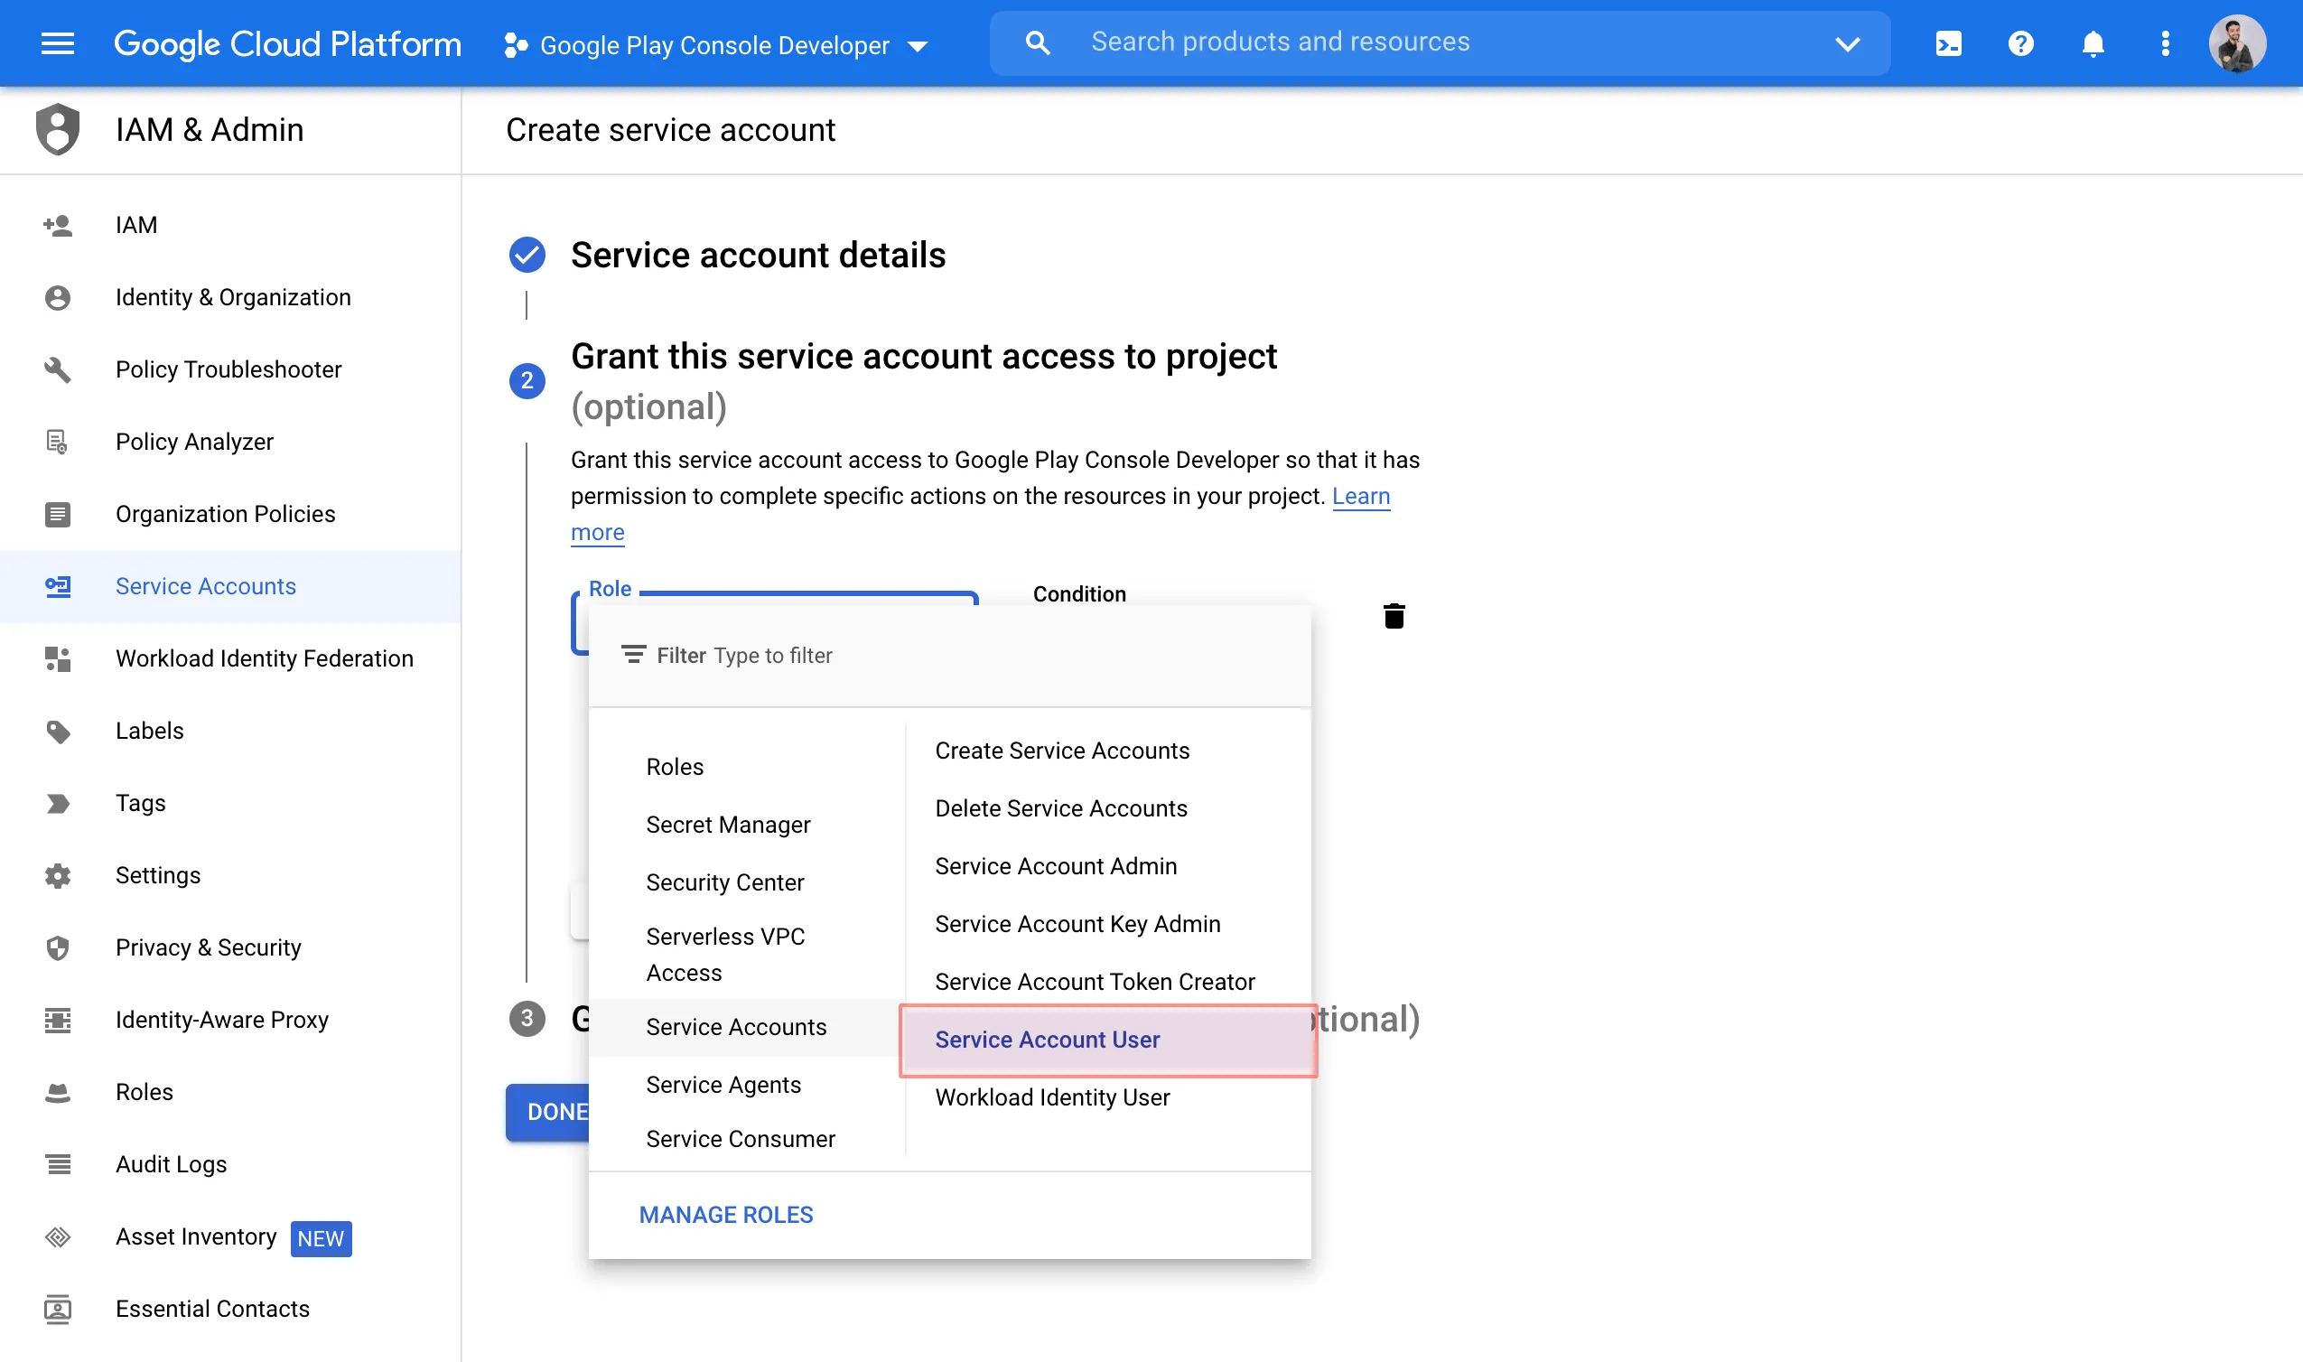
Task: Click the Audit Logs icon in sidebar
Action: [x=59, y=1164]
